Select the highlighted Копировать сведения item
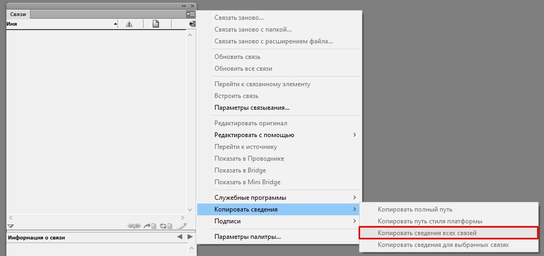This screenshot has height=256, width=544. (279, 209)
